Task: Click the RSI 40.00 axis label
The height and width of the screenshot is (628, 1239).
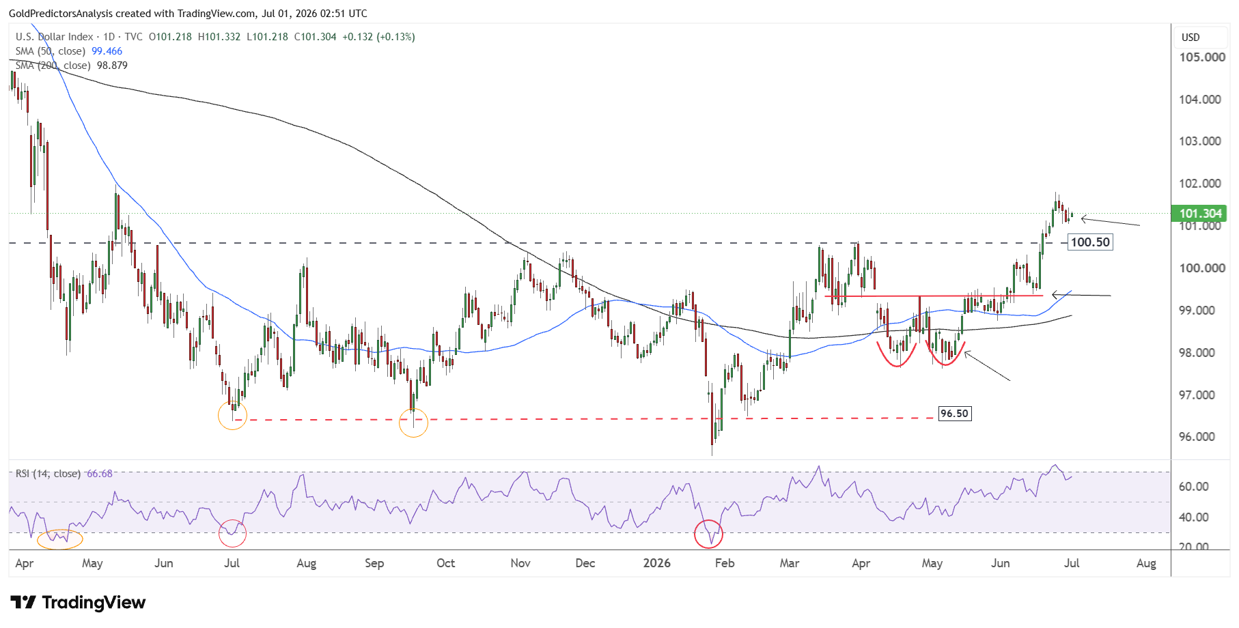Action: 1194,517
